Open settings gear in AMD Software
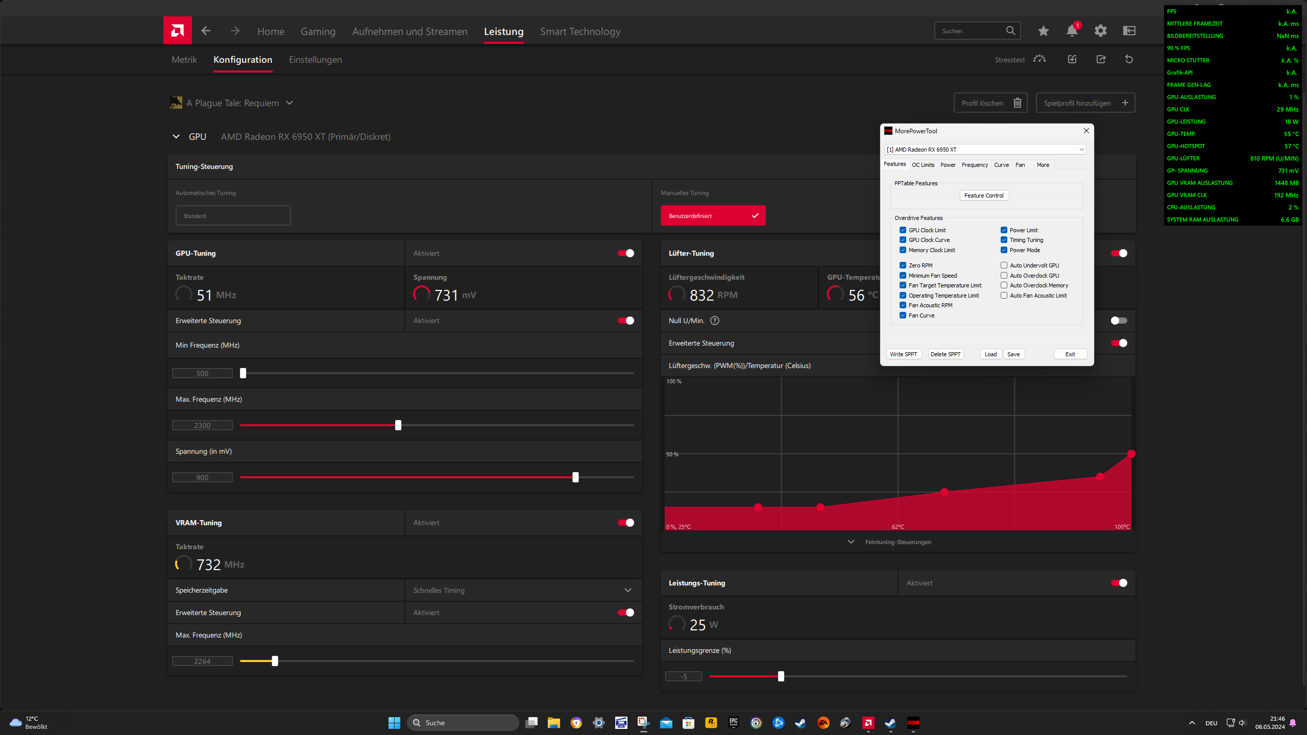 point(1100,31)
